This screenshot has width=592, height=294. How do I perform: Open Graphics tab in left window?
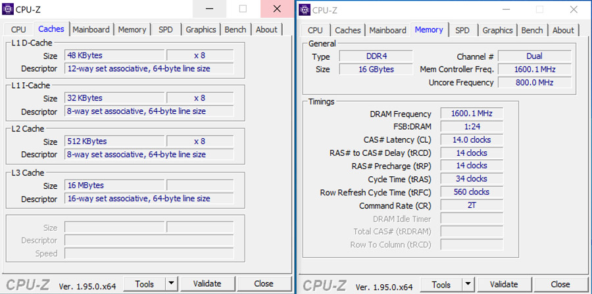pyautogui.click(x=201, y=30)
